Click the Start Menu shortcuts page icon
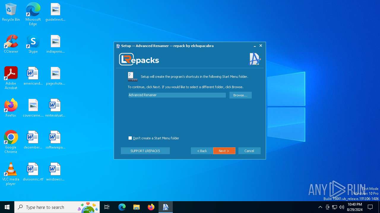The width and height of the screenshot is (380, 213). point(132,77)
